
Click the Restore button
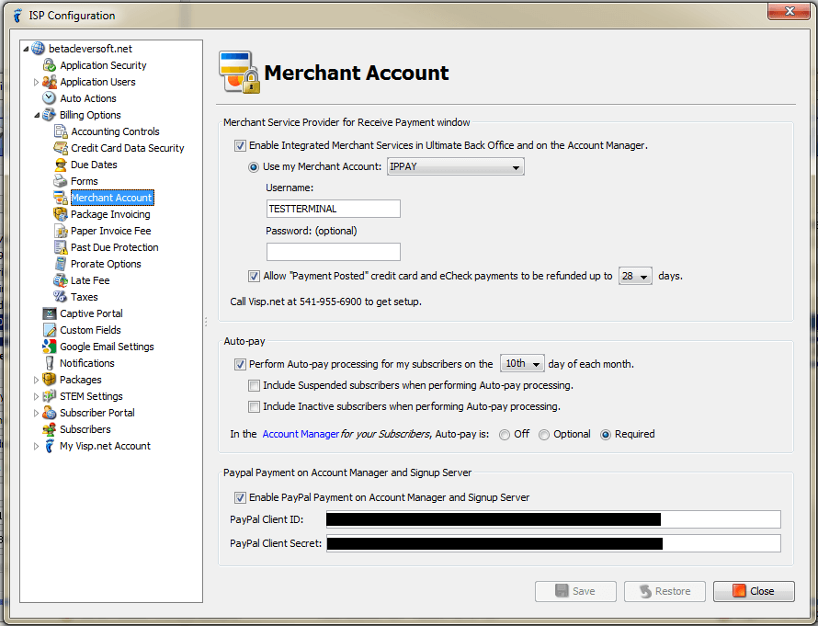click(x=665, y=591)
